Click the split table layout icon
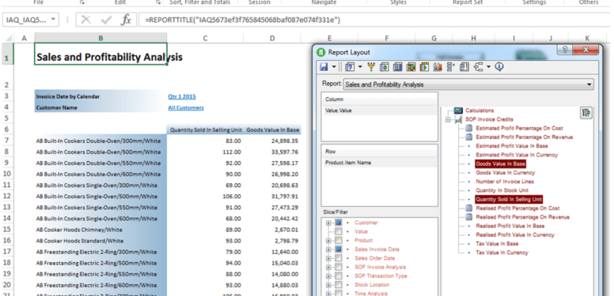The height and width of the screenshot is (296, 614). point(464,67)
